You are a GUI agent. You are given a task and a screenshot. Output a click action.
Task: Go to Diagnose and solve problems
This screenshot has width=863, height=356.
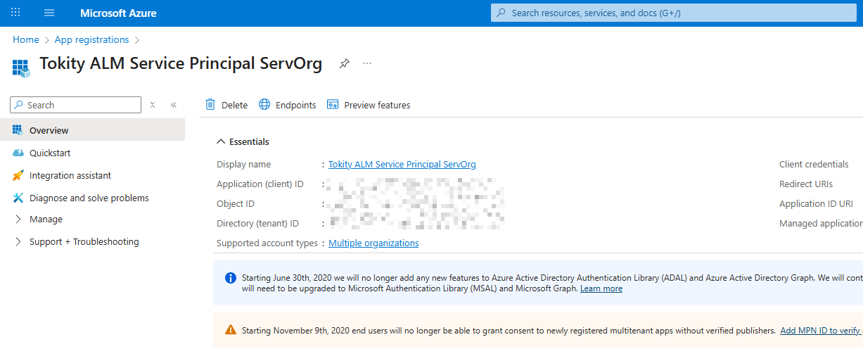[89, 198]
